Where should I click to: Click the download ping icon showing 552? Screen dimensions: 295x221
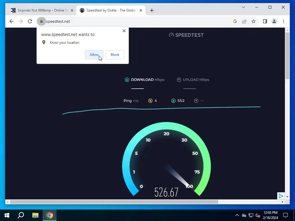pyautogui.click(x=173, y=101)
